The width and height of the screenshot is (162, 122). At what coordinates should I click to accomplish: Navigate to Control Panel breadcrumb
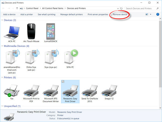[x=32, y=8]
